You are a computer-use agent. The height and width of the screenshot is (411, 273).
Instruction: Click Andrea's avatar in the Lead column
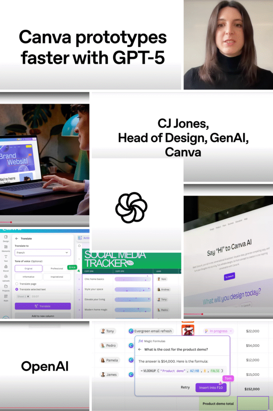pos(159,289)
